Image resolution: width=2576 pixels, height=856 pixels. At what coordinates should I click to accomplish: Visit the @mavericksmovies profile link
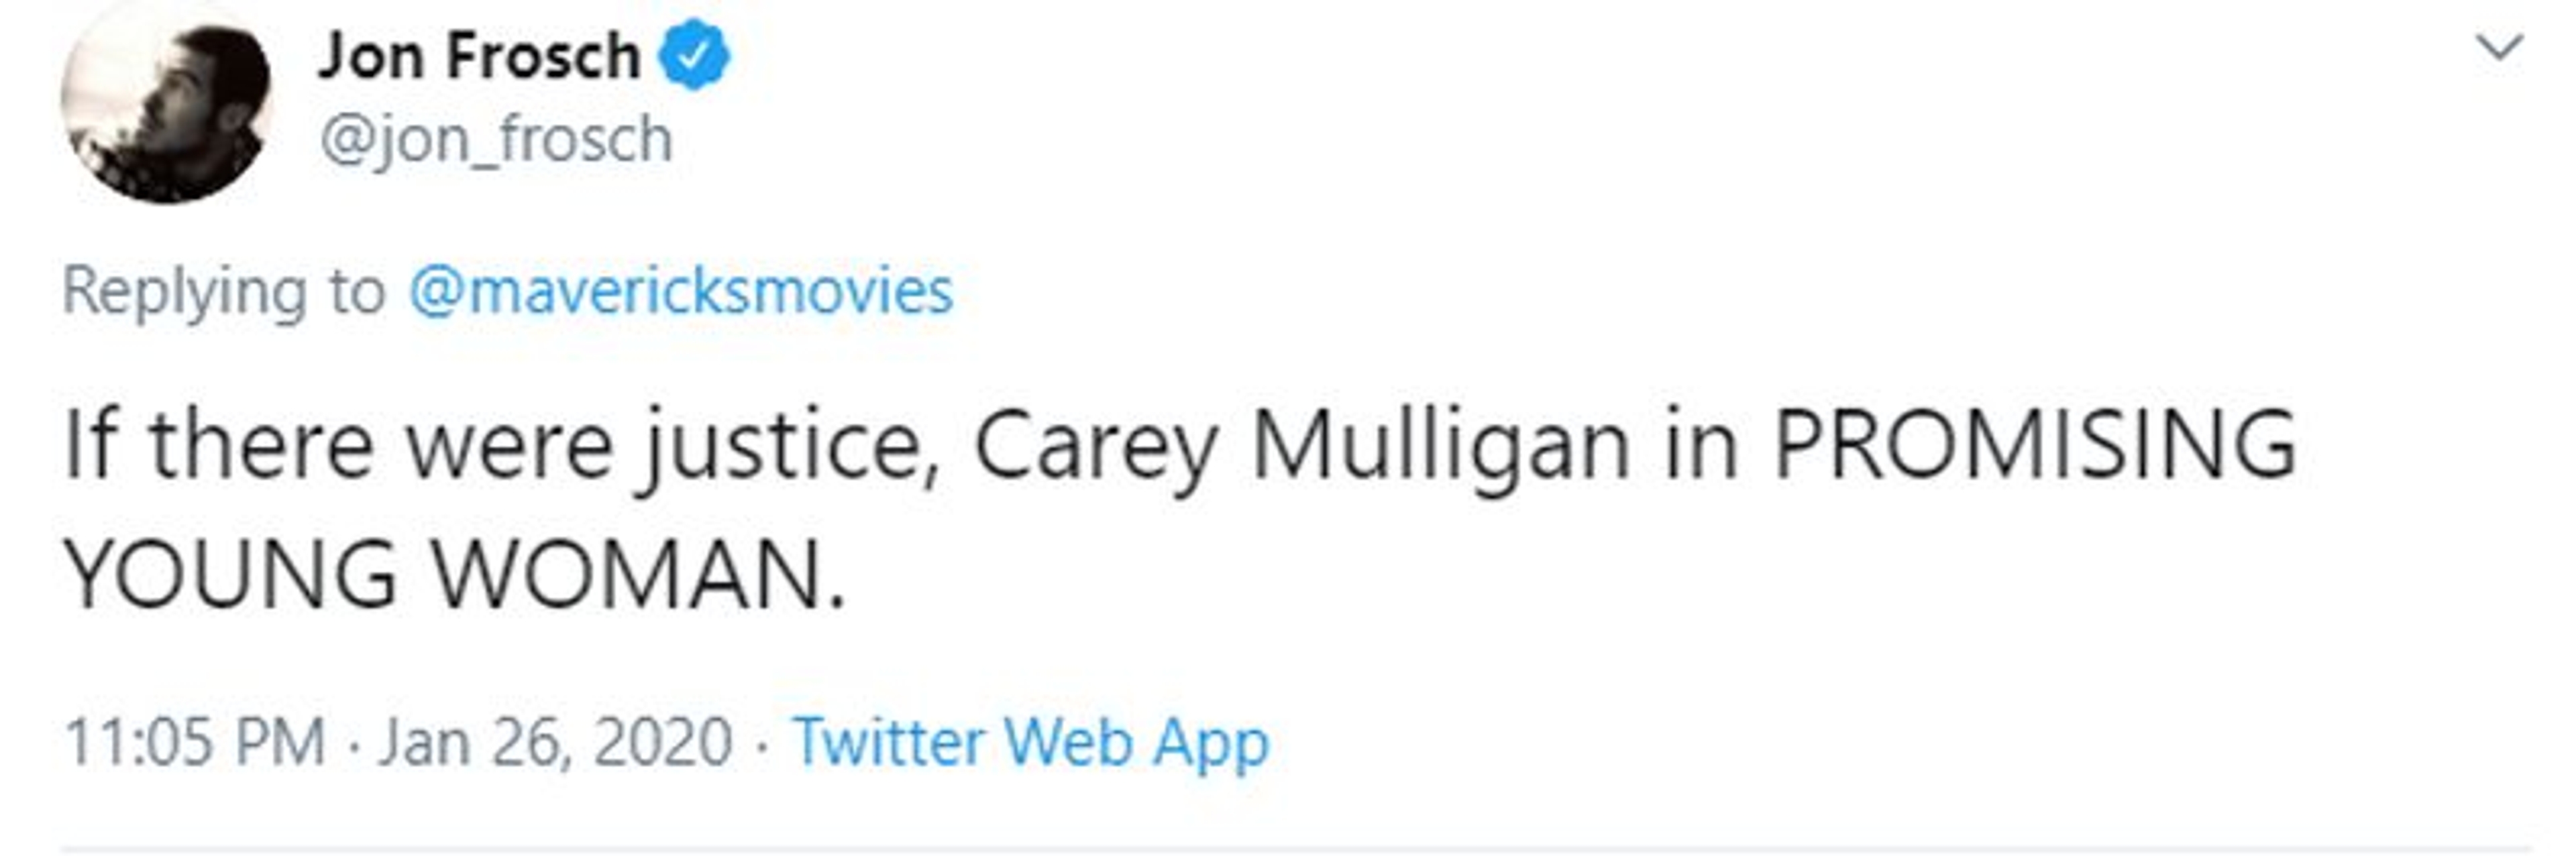tap(681, 292)
